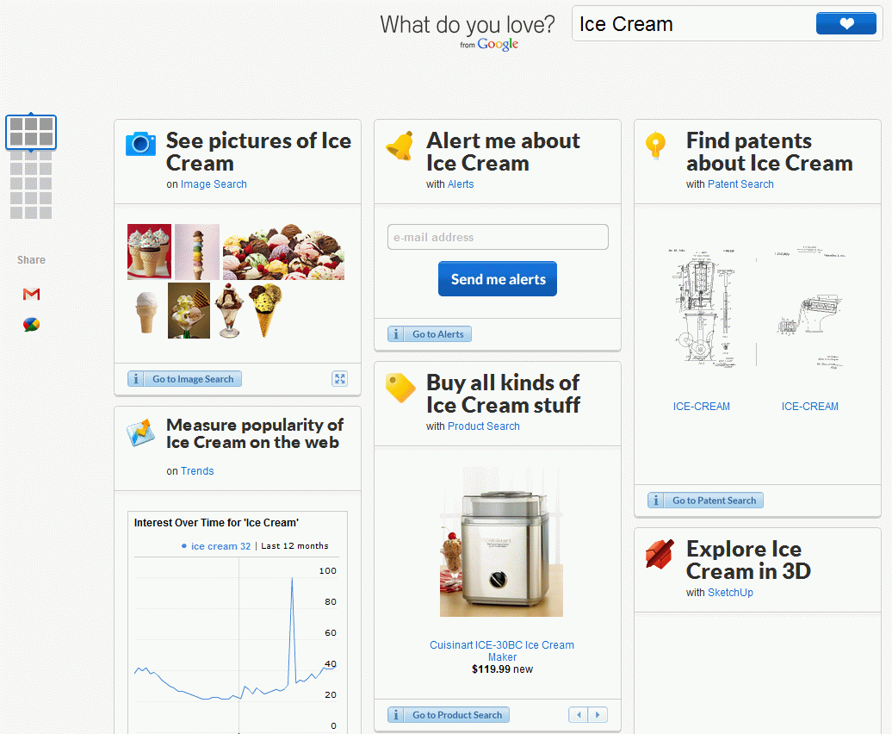
Task: Expand the Image Search card
Action: coord(339,379)
